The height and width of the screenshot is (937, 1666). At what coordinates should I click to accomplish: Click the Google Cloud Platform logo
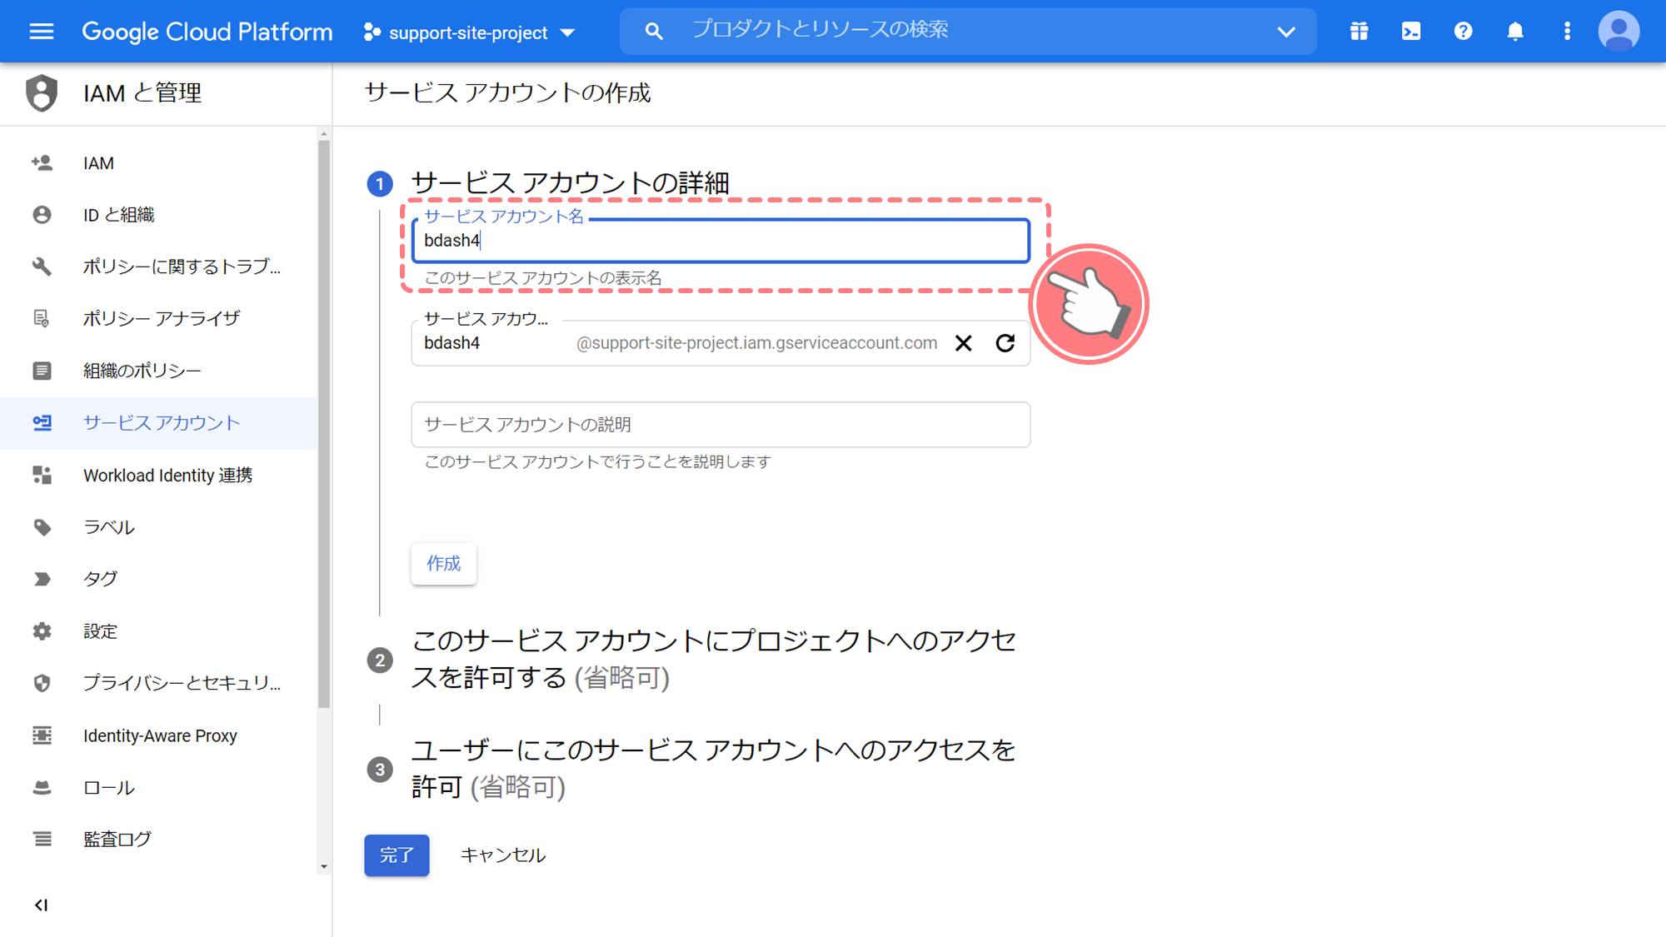coord(207,32)
